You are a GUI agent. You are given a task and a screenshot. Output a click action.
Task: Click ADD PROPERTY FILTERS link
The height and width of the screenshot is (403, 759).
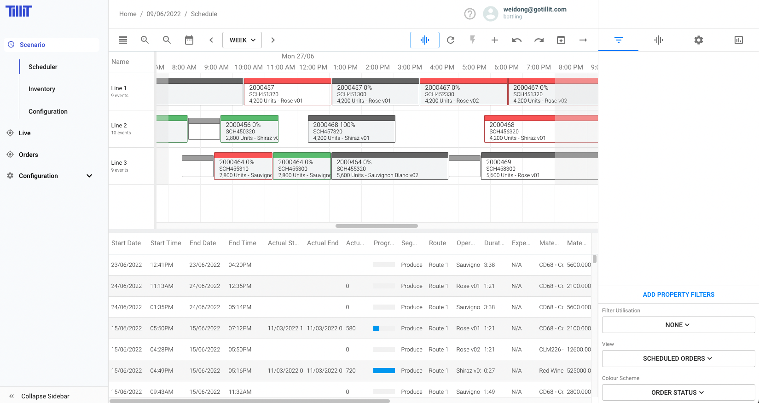tap(678, 294)
